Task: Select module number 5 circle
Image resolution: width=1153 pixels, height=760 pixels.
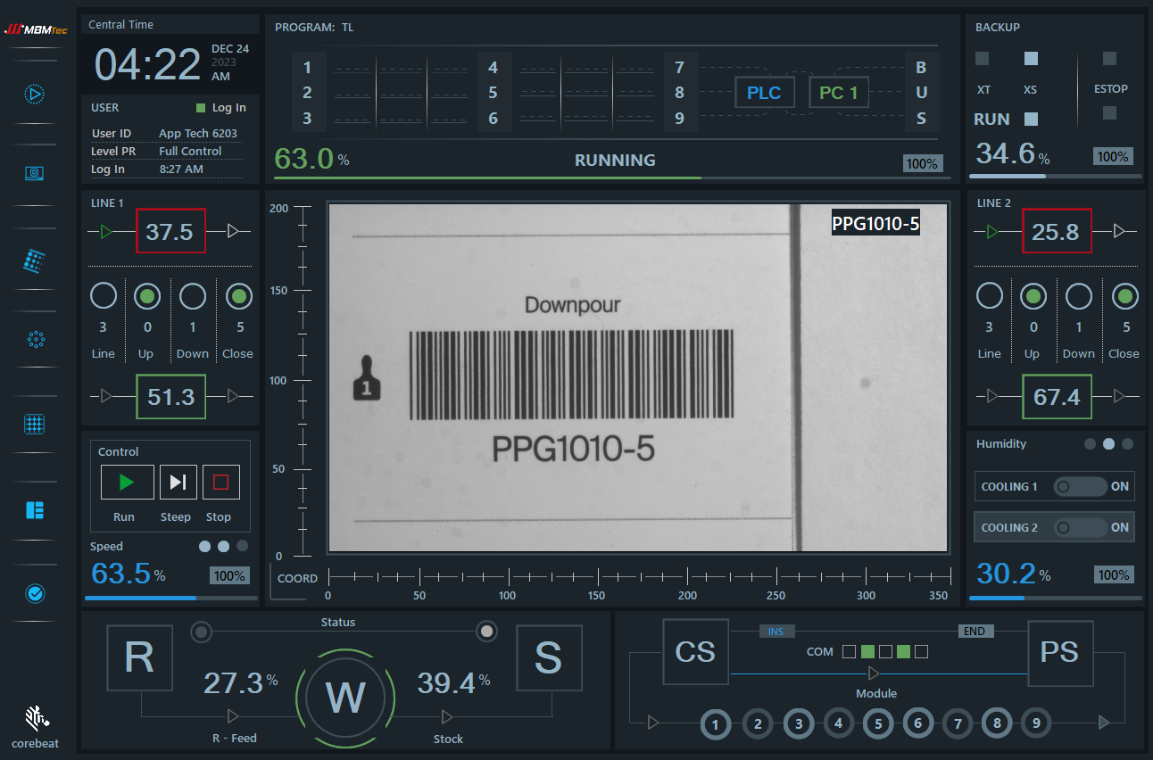Action: click(878, 723)
